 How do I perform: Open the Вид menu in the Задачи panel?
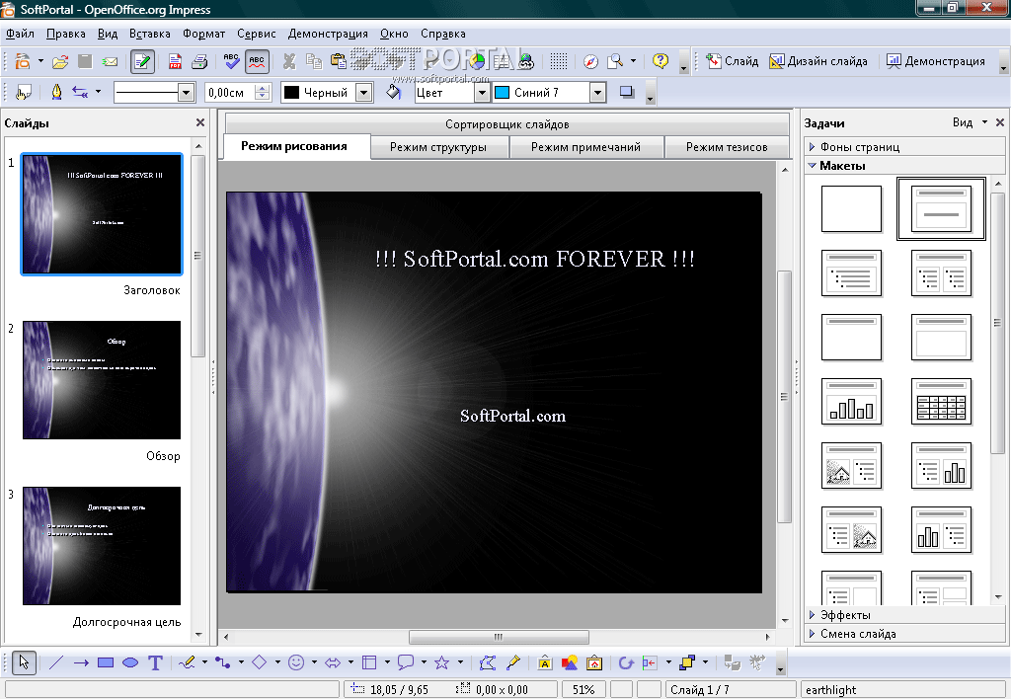point(970,121)
